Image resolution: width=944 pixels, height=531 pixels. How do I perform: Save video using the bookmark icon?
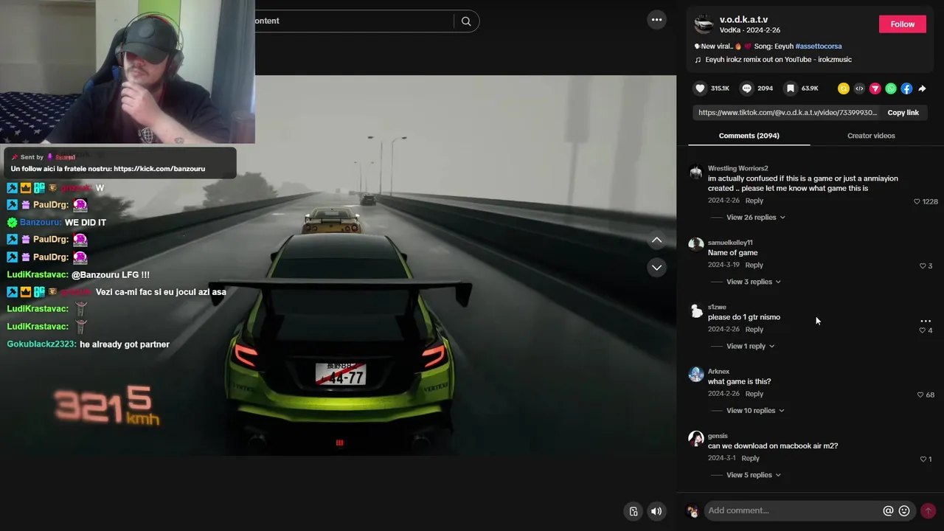(790, 88)
